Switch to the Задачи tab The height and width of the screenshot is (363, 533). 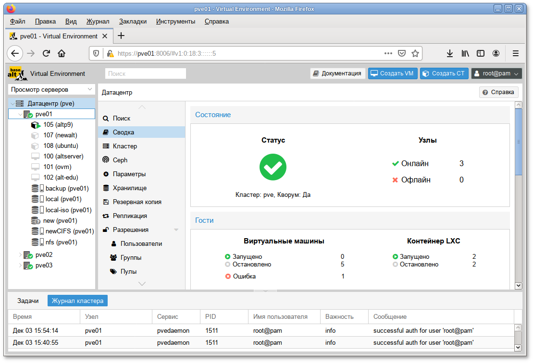point(28,301)
